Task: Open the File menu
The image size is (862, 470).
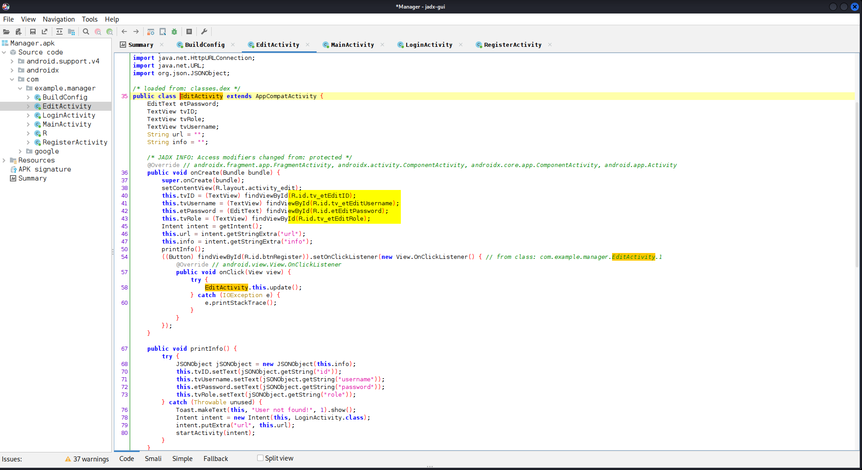Action: click(x=9, y=19)
